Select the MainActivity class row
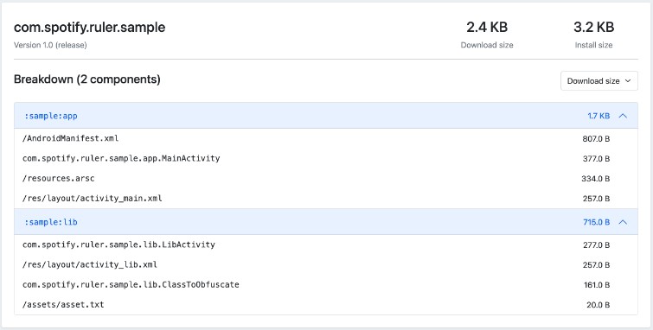 326,158
